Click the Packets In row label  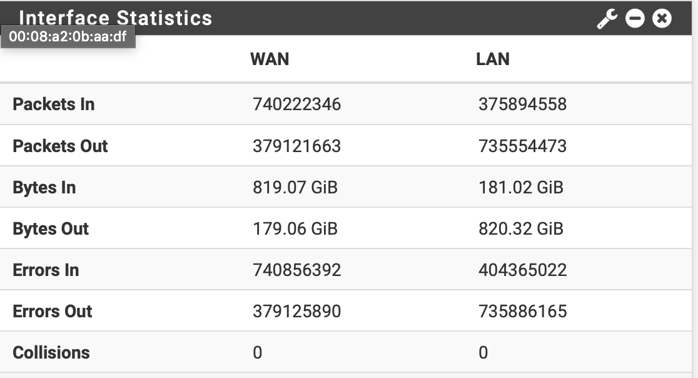pyautogui.click(x=54, y=104)
